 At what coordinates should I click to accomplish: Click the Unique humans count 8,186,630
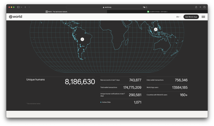pos(80,82)
